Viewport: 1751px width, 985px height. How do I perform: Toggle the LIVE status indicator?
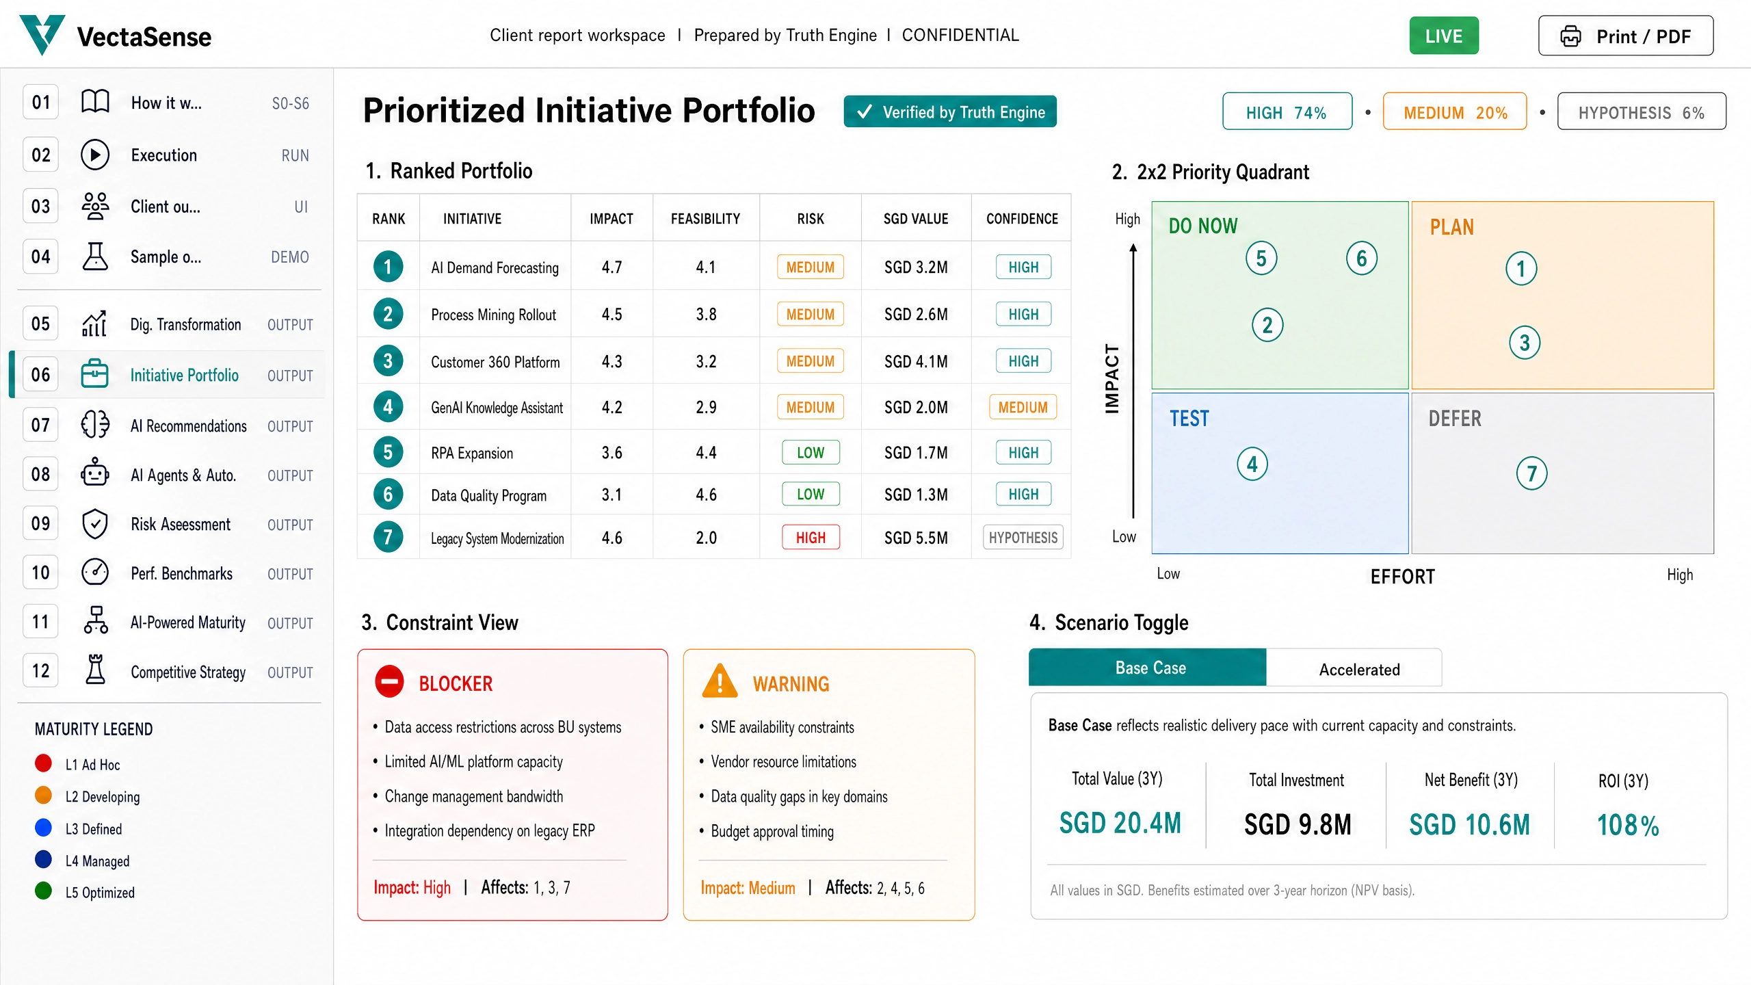click(1444, 36)
